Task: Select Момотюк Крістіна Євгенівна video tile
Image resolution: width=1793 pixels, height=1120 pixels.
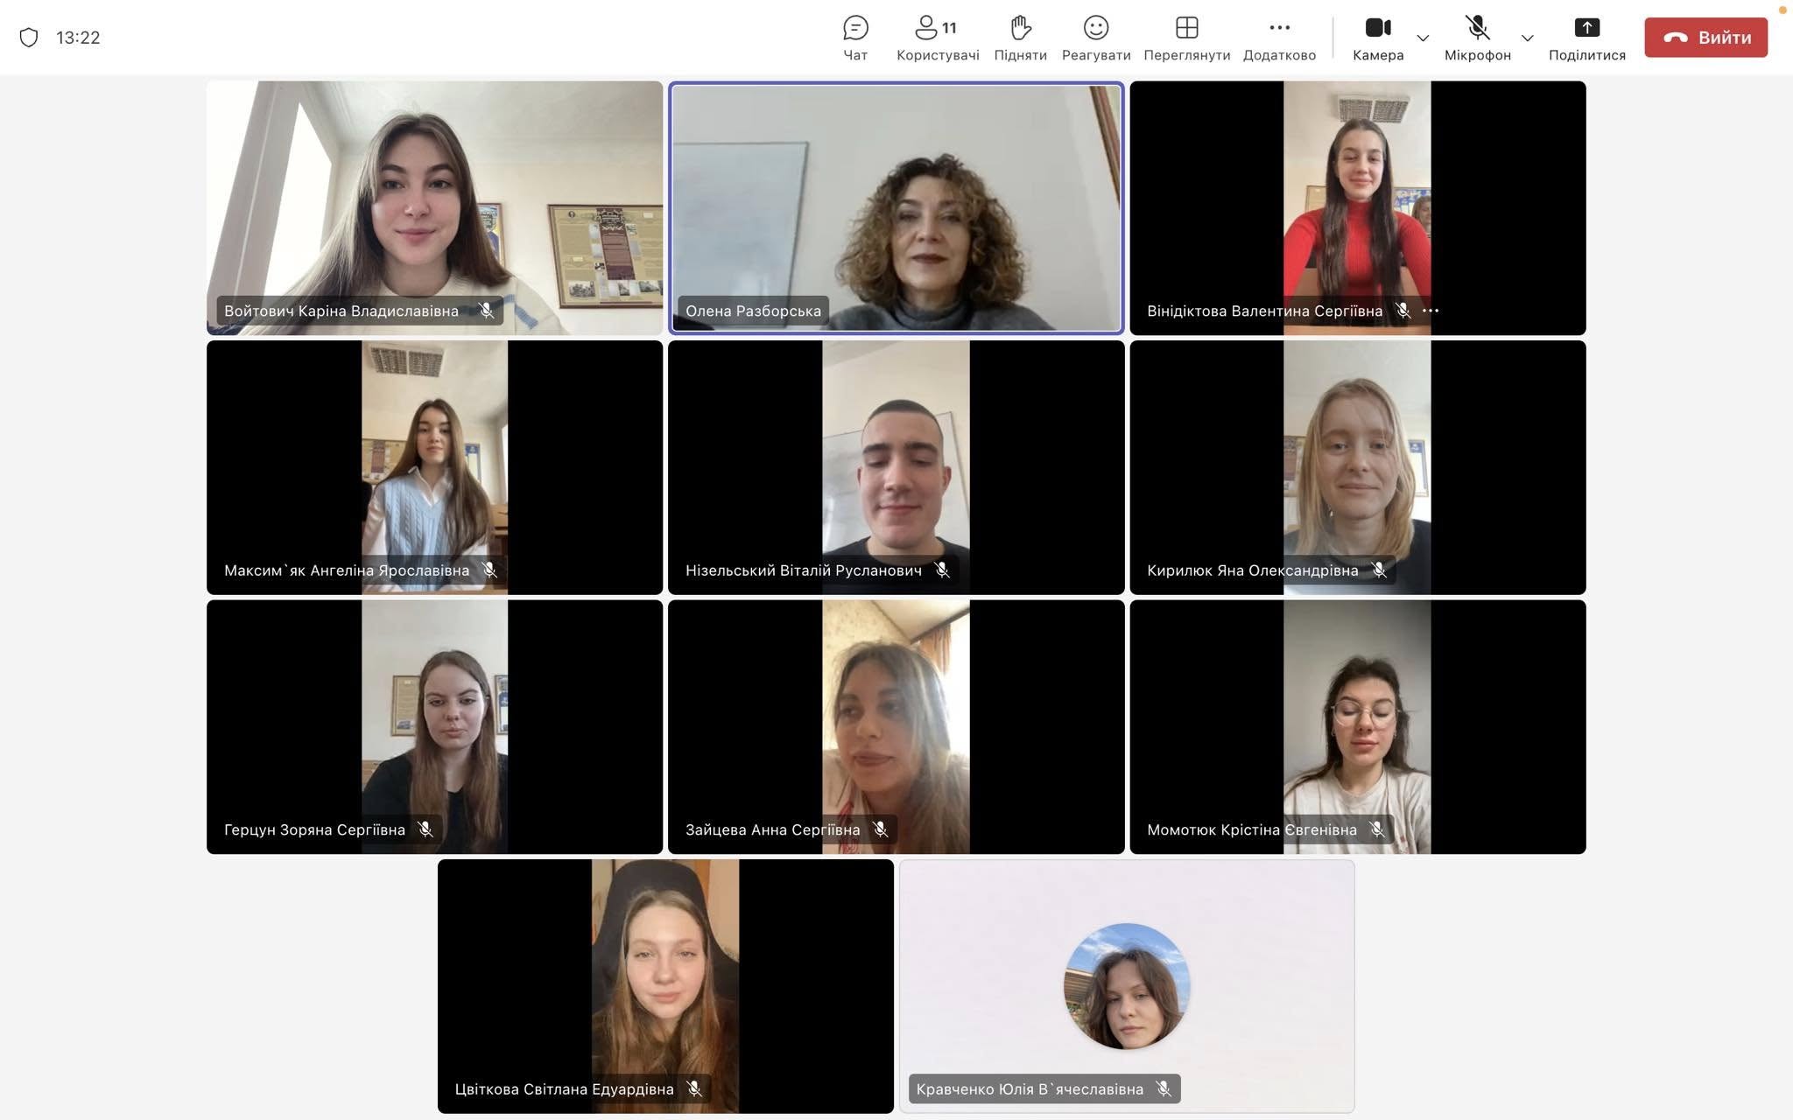Action: click(x=1357, y=726)
